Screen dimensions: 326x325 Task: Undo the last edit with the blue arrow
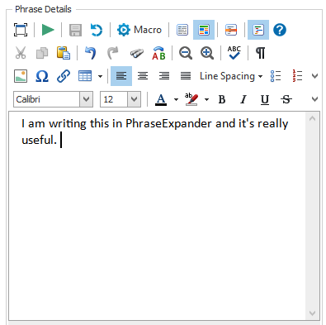(91, 53)
